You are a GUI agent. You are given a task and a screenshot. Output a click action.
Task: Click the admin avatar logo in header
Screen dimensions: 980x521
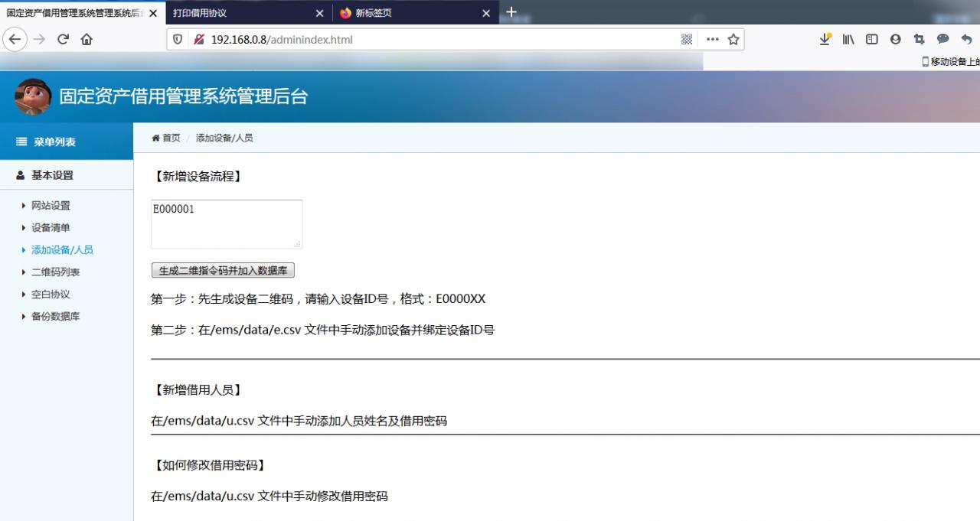(33, 96)
